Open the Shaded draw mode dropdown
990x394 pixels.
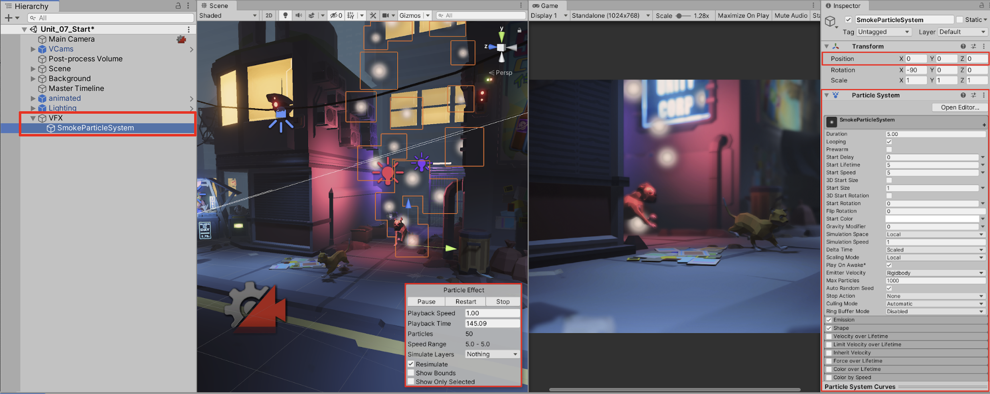coord(228,15)
